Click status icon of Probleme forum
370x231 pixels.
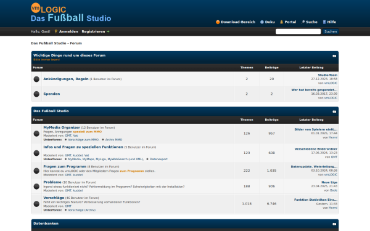point(36,187)
